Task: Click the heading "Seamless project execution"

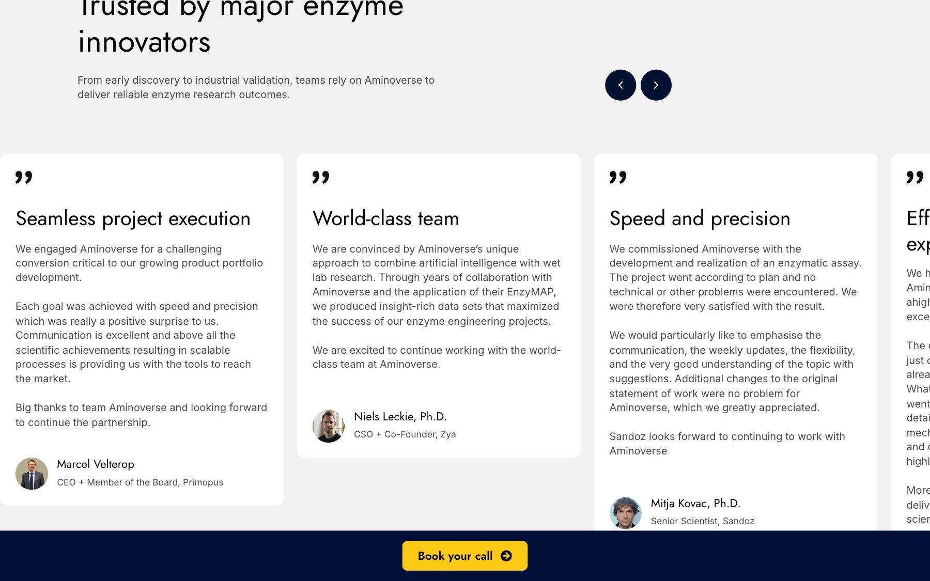Action: click(133, 218)
